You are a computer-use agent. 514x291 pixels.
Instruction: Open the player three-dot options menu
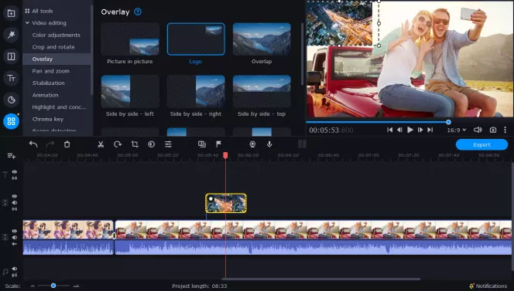(505, 130)
